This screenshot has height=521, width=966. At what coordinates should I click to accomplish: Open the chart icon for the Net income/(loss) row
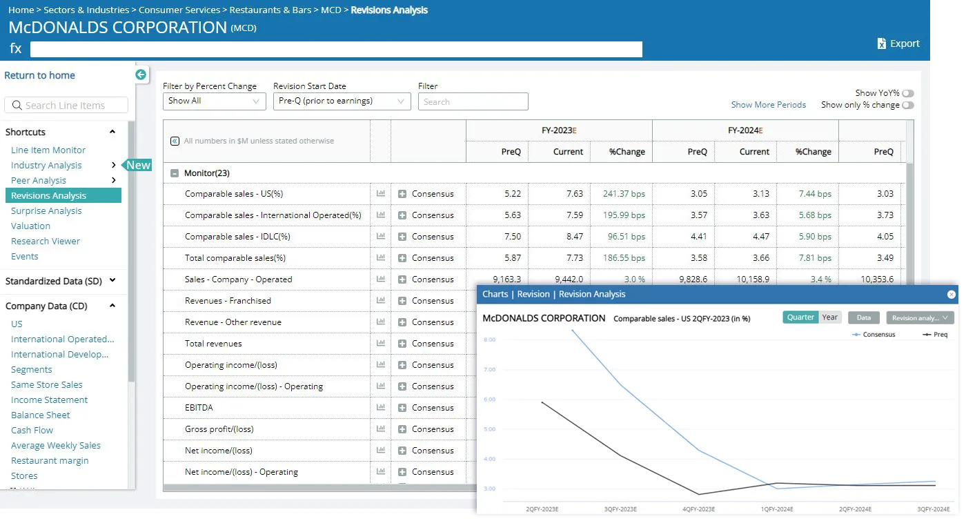click(380, 451)
